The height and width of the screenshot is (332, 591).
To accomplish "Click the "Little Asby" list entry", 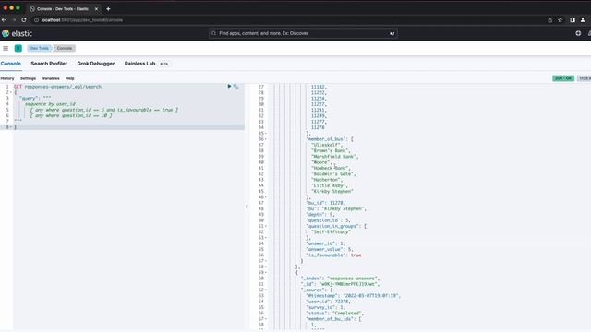I will click(329, 185).
